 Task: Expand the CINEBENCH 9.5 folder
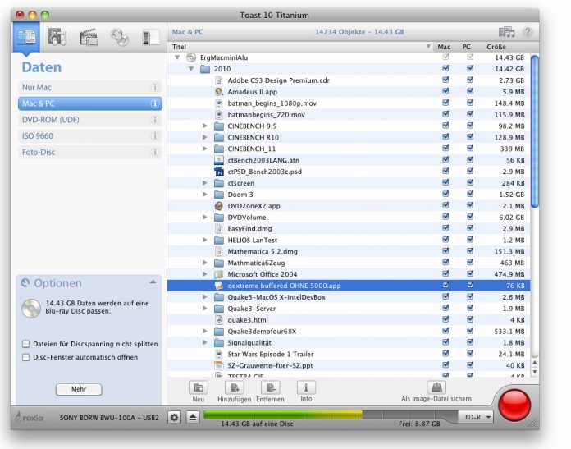pyautogui.click(x=204, y=126)
